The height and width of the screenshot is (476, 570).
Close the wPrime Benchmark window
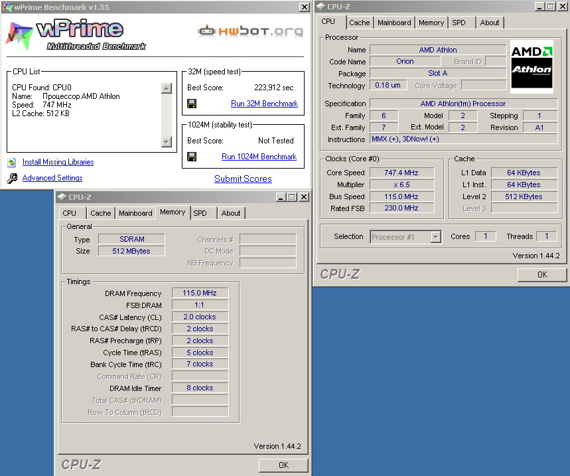[304, 7]
